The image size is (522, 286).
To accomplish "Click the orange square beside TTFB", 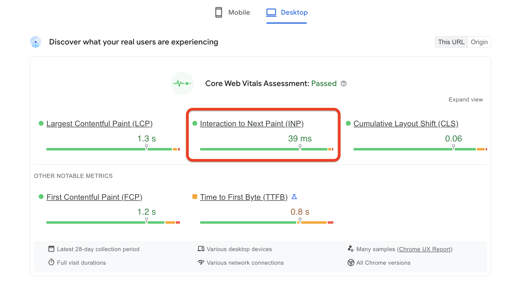I will pyautogui.click(x=195, y=197).
